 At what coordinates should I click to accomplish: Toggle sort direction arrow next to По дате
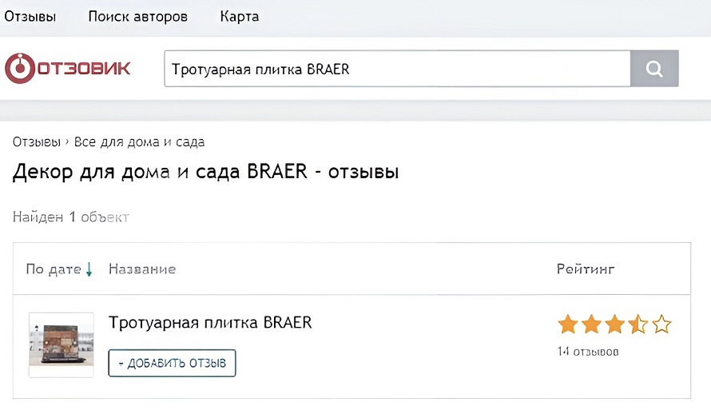click(89, 269)
